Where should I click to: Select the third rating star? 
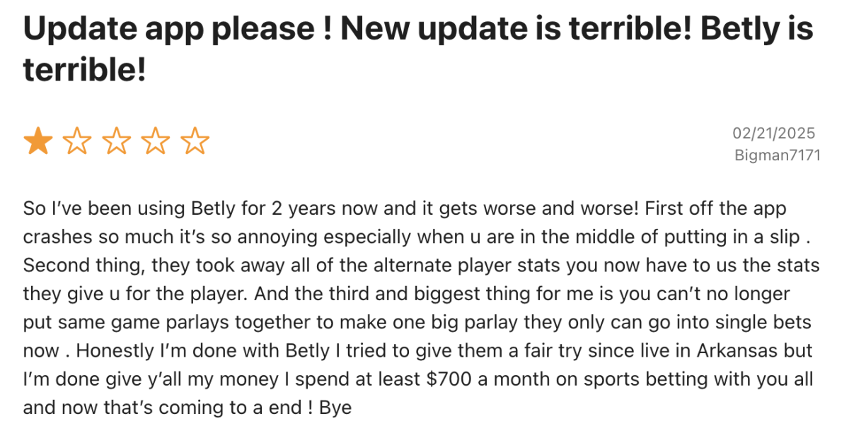(117, 142)
